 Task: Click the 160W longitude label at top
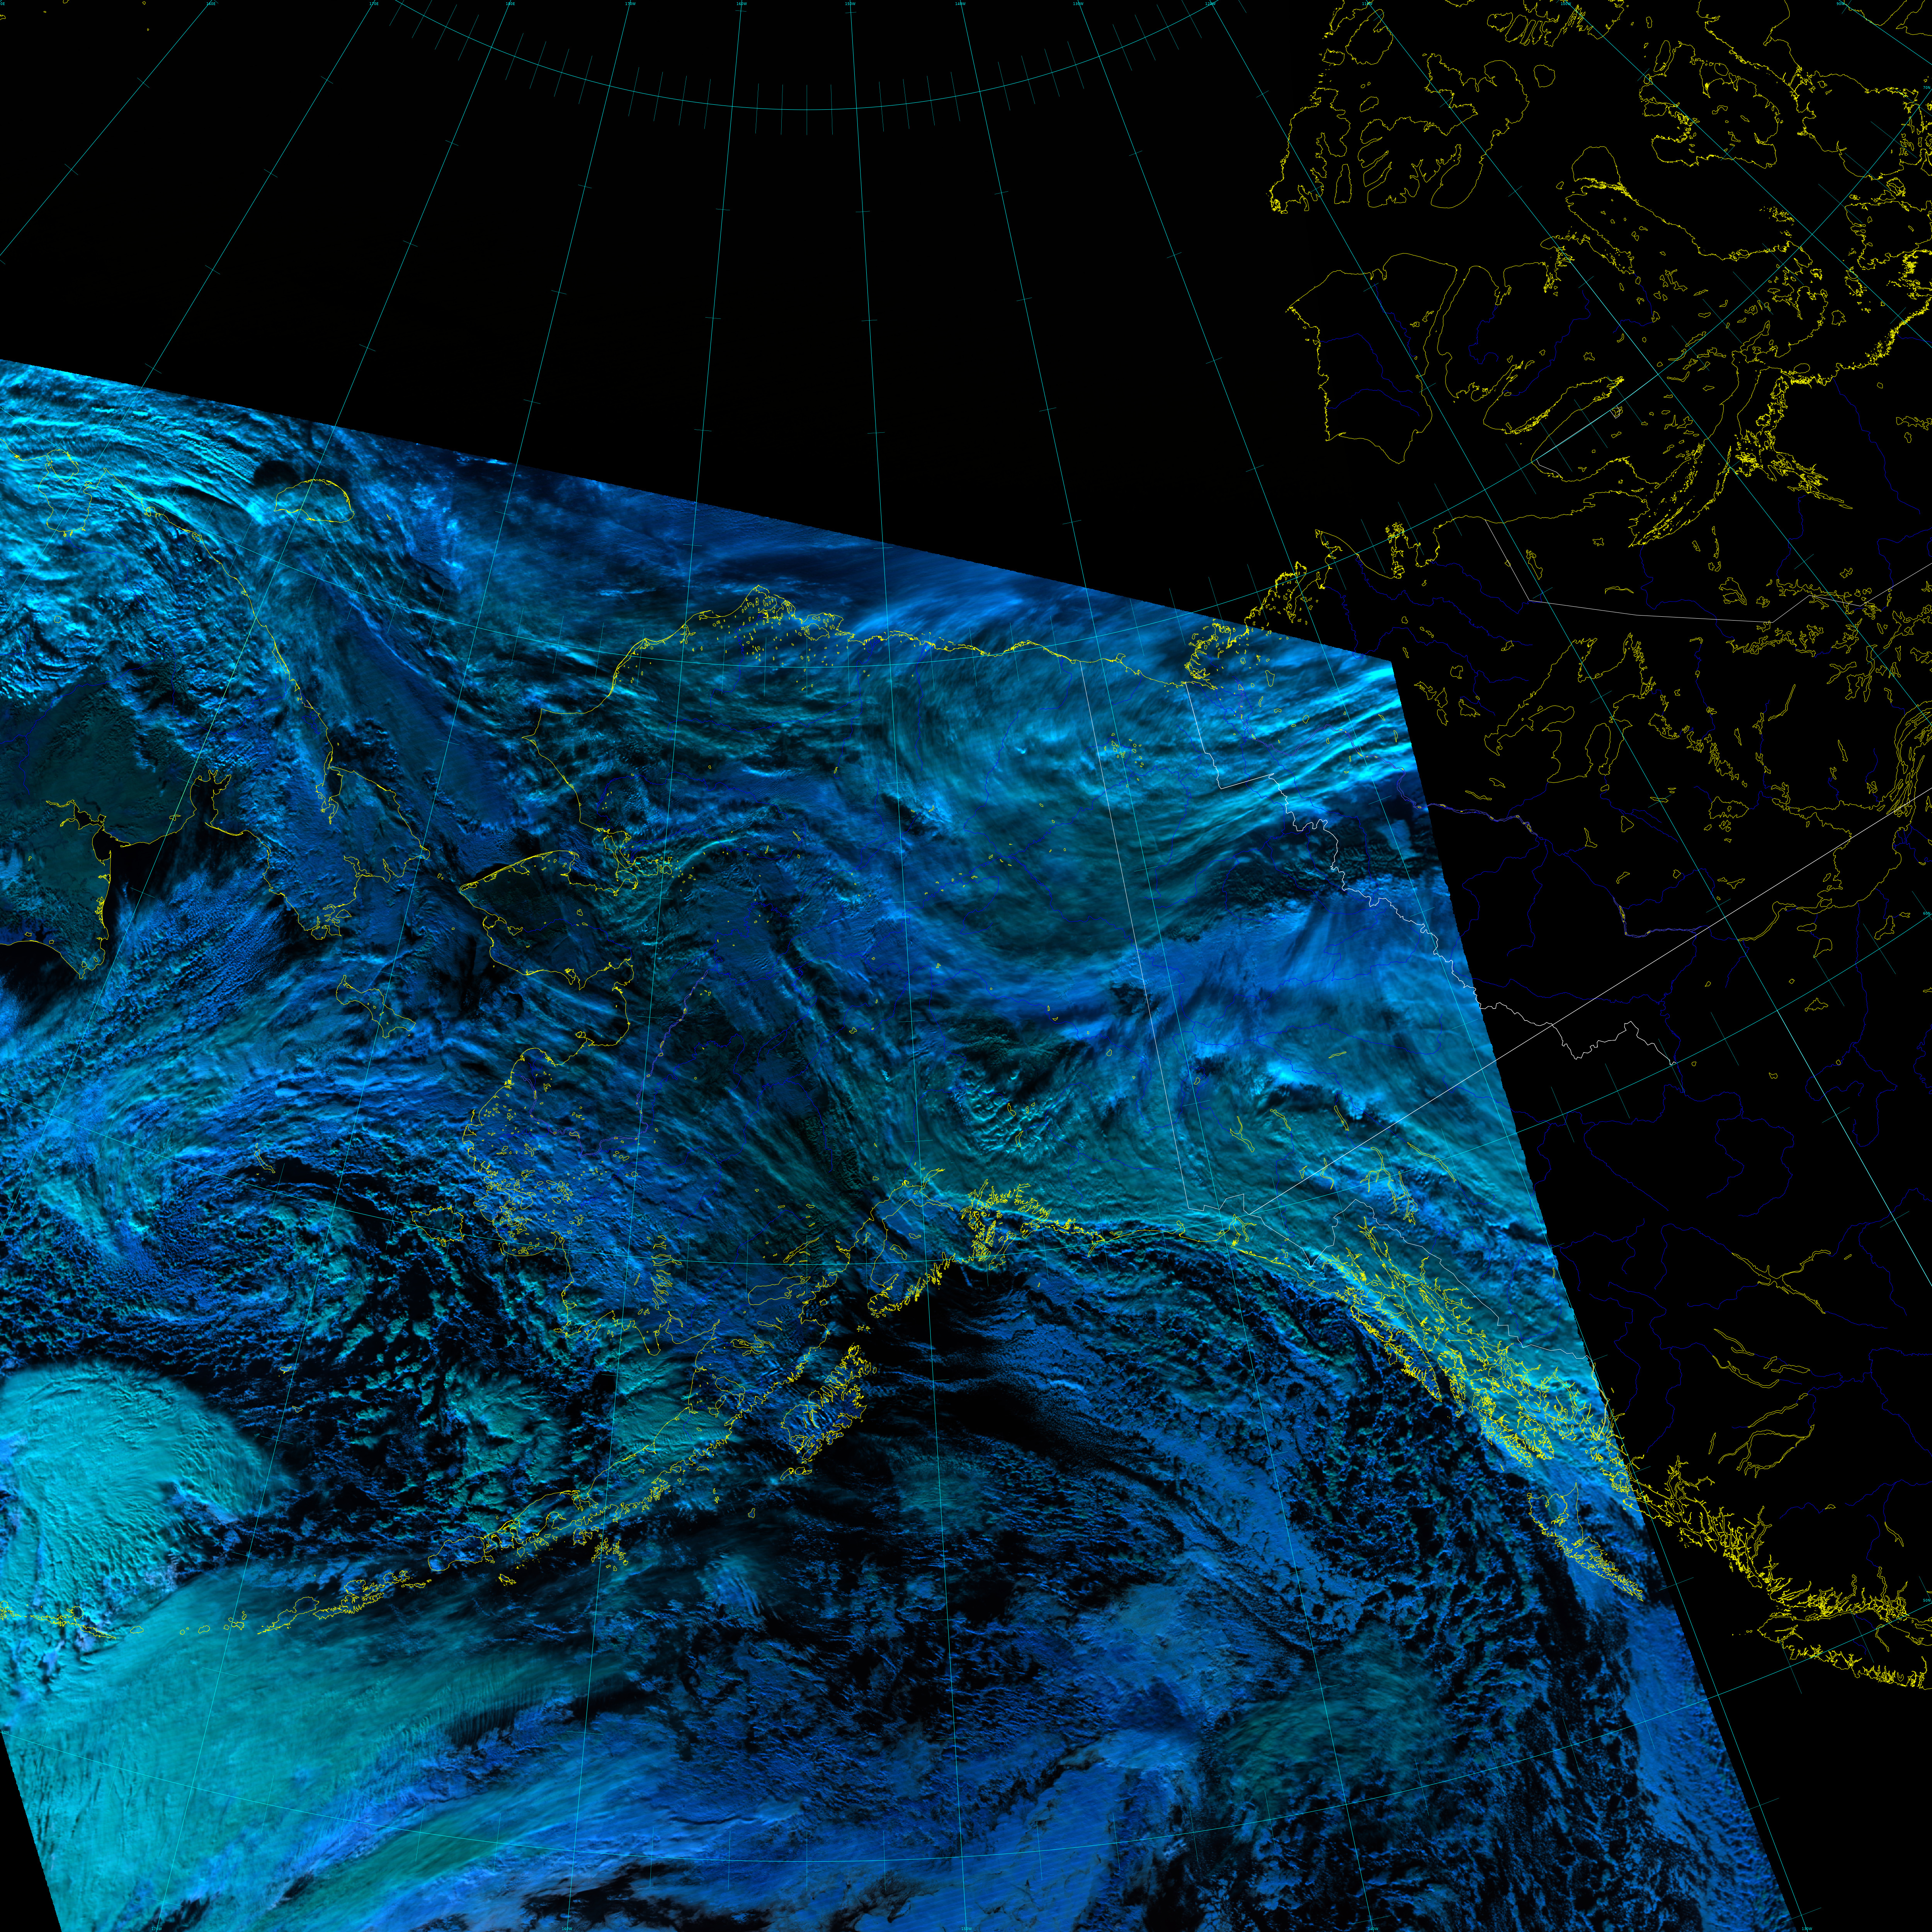click(x=741, y=4)
